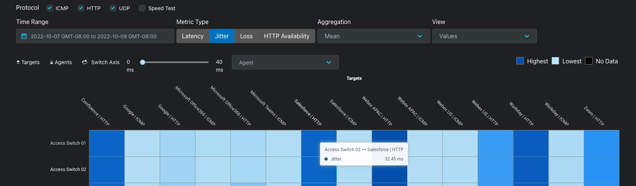
Task: Click the Google | HTTP column header
Action: click(169, 115)
